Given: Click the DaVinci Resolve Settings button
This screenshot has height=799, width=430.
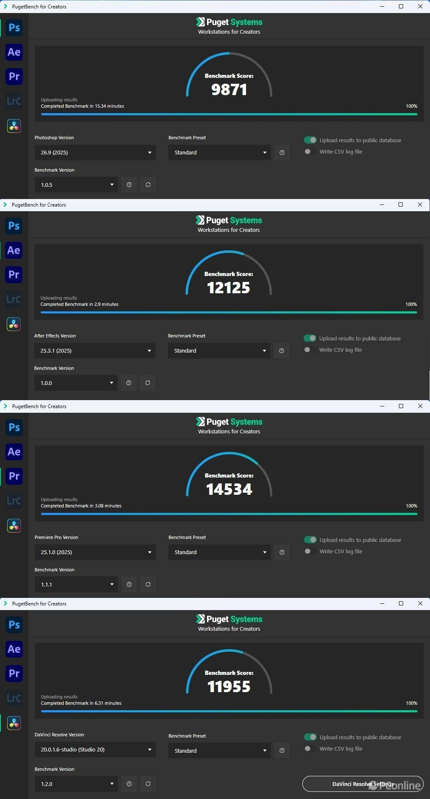Looking at the screenshot, I should pos(362,784).
